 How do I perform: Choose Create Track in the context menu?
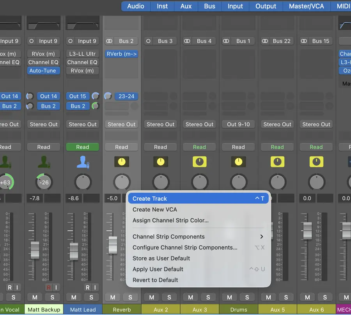(199, 198)
